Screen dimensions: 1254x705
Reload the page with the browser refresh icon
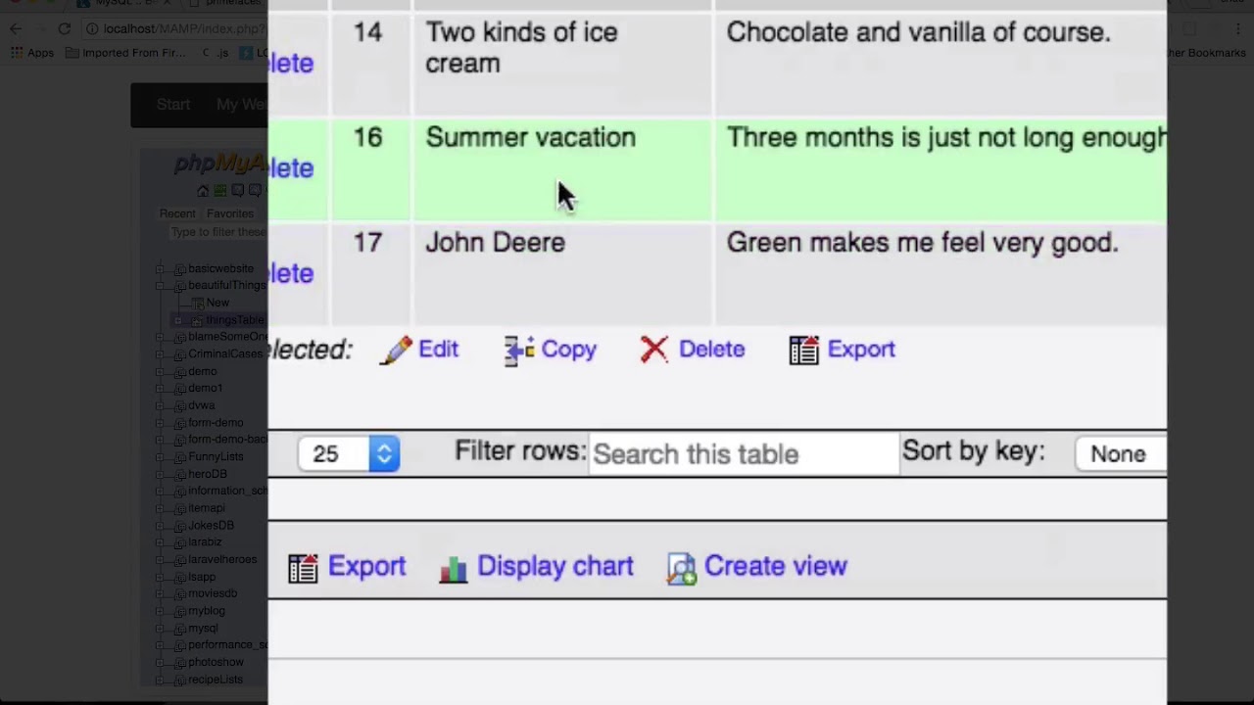[65, 28]
